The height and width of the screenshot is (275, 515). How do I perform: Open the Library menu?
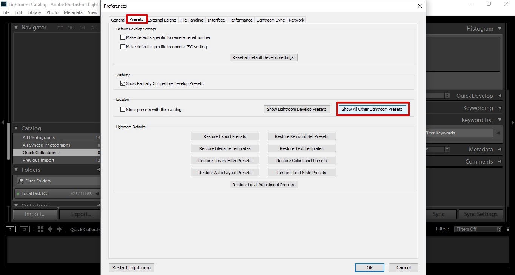tap(34, 12)
